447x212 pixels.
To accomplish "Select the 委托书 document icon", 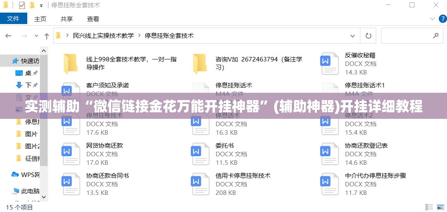I will pyautogui.click(x=200, y=154).
